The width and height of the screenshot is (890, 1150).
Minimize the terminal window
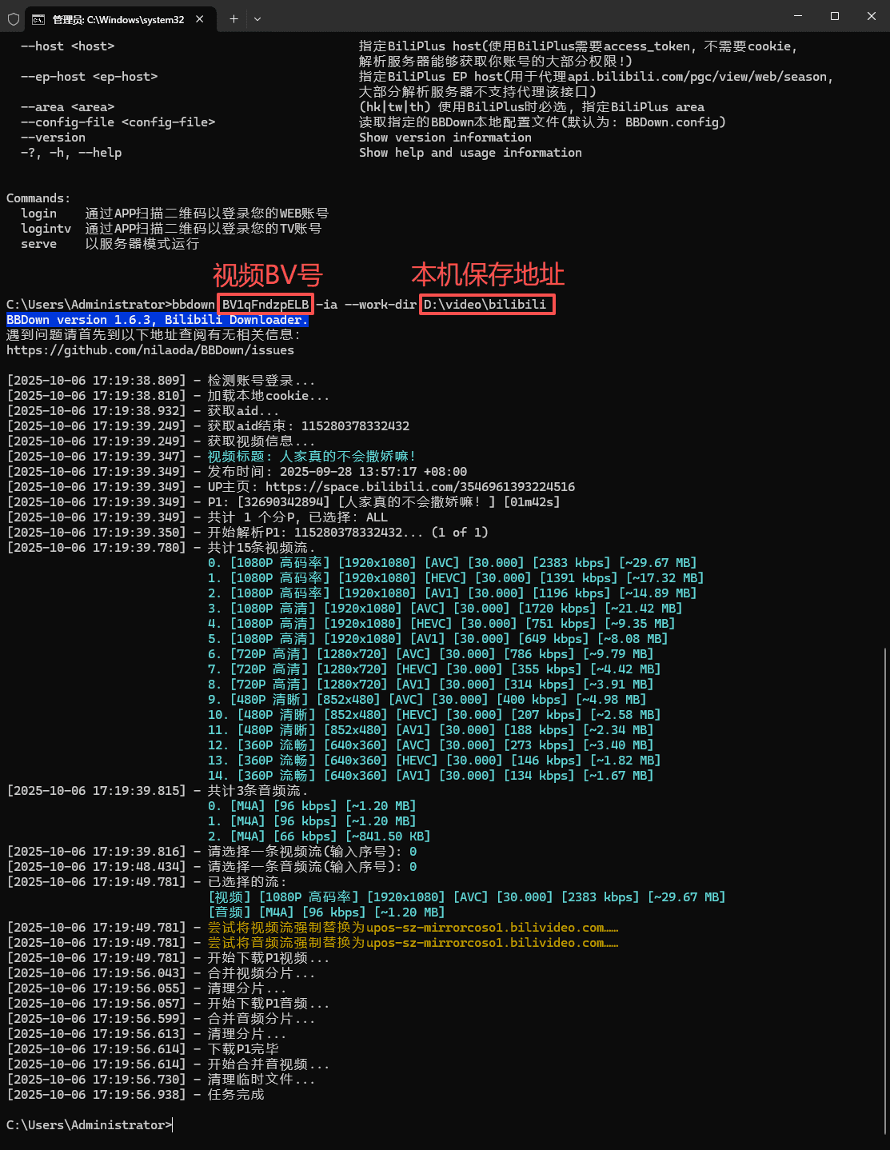[x=797, y=16]
